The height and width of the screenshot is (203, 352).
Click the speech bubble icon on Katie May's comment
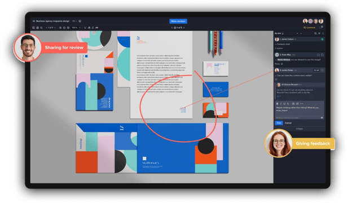point(318,55)
